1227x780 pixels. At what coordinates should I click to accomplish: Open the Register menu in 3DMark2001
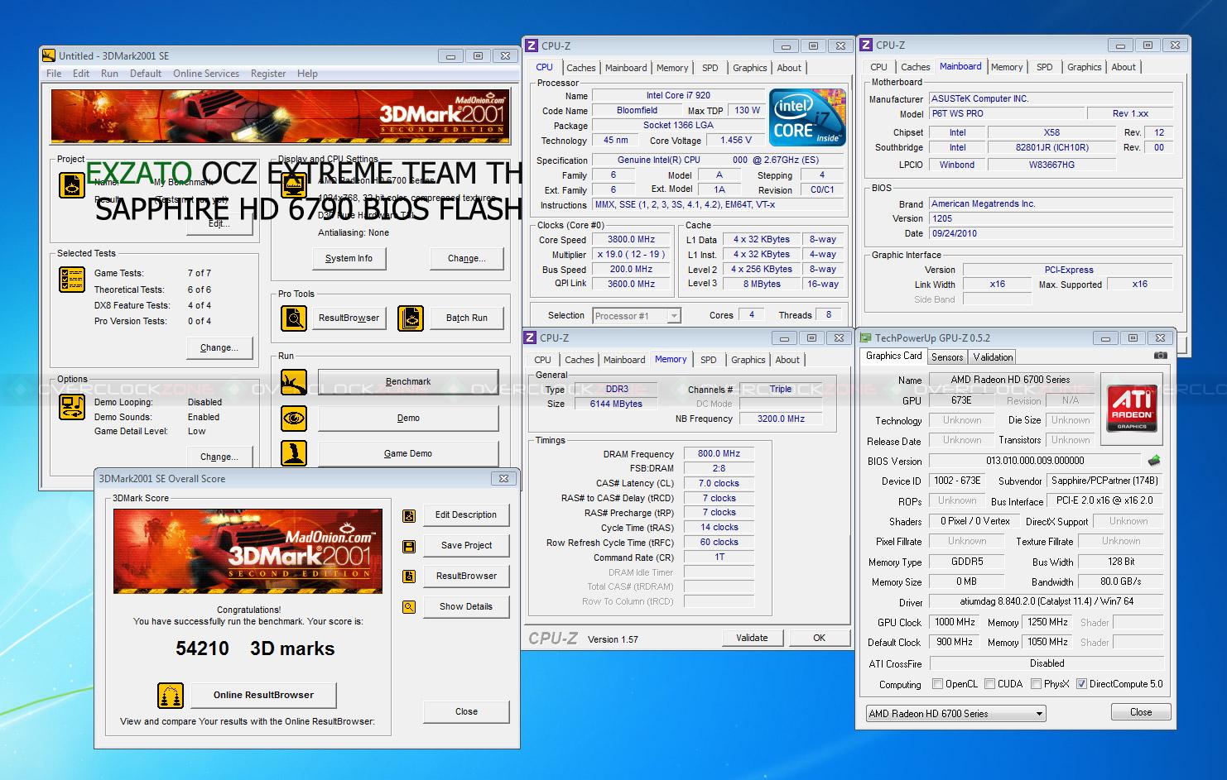coord(268,74)
